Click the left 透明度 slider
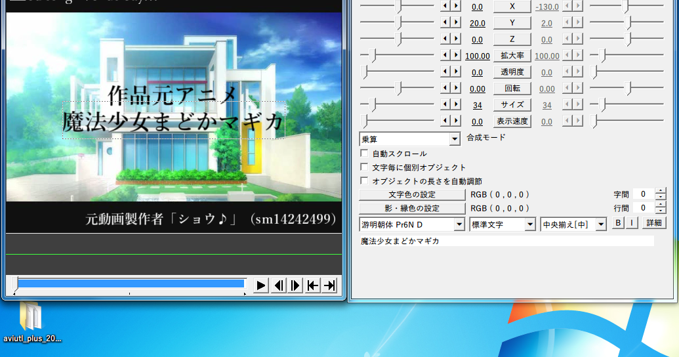Screen dimensions: 679x357 tap(397, 72)
